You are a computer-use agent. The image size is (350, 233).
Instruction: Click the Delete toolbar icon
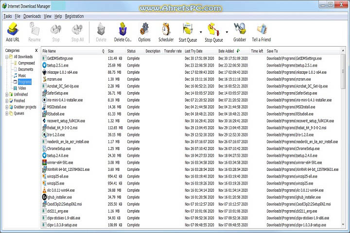[101, 29]
